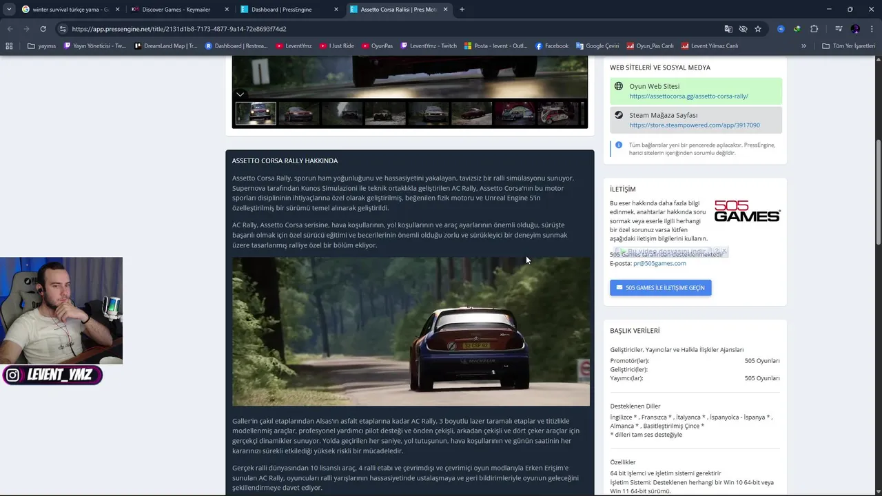This screenshot has width=882, height=496.
Task: Select the sixth gallery thumbnail
Action: coord(472,114)
